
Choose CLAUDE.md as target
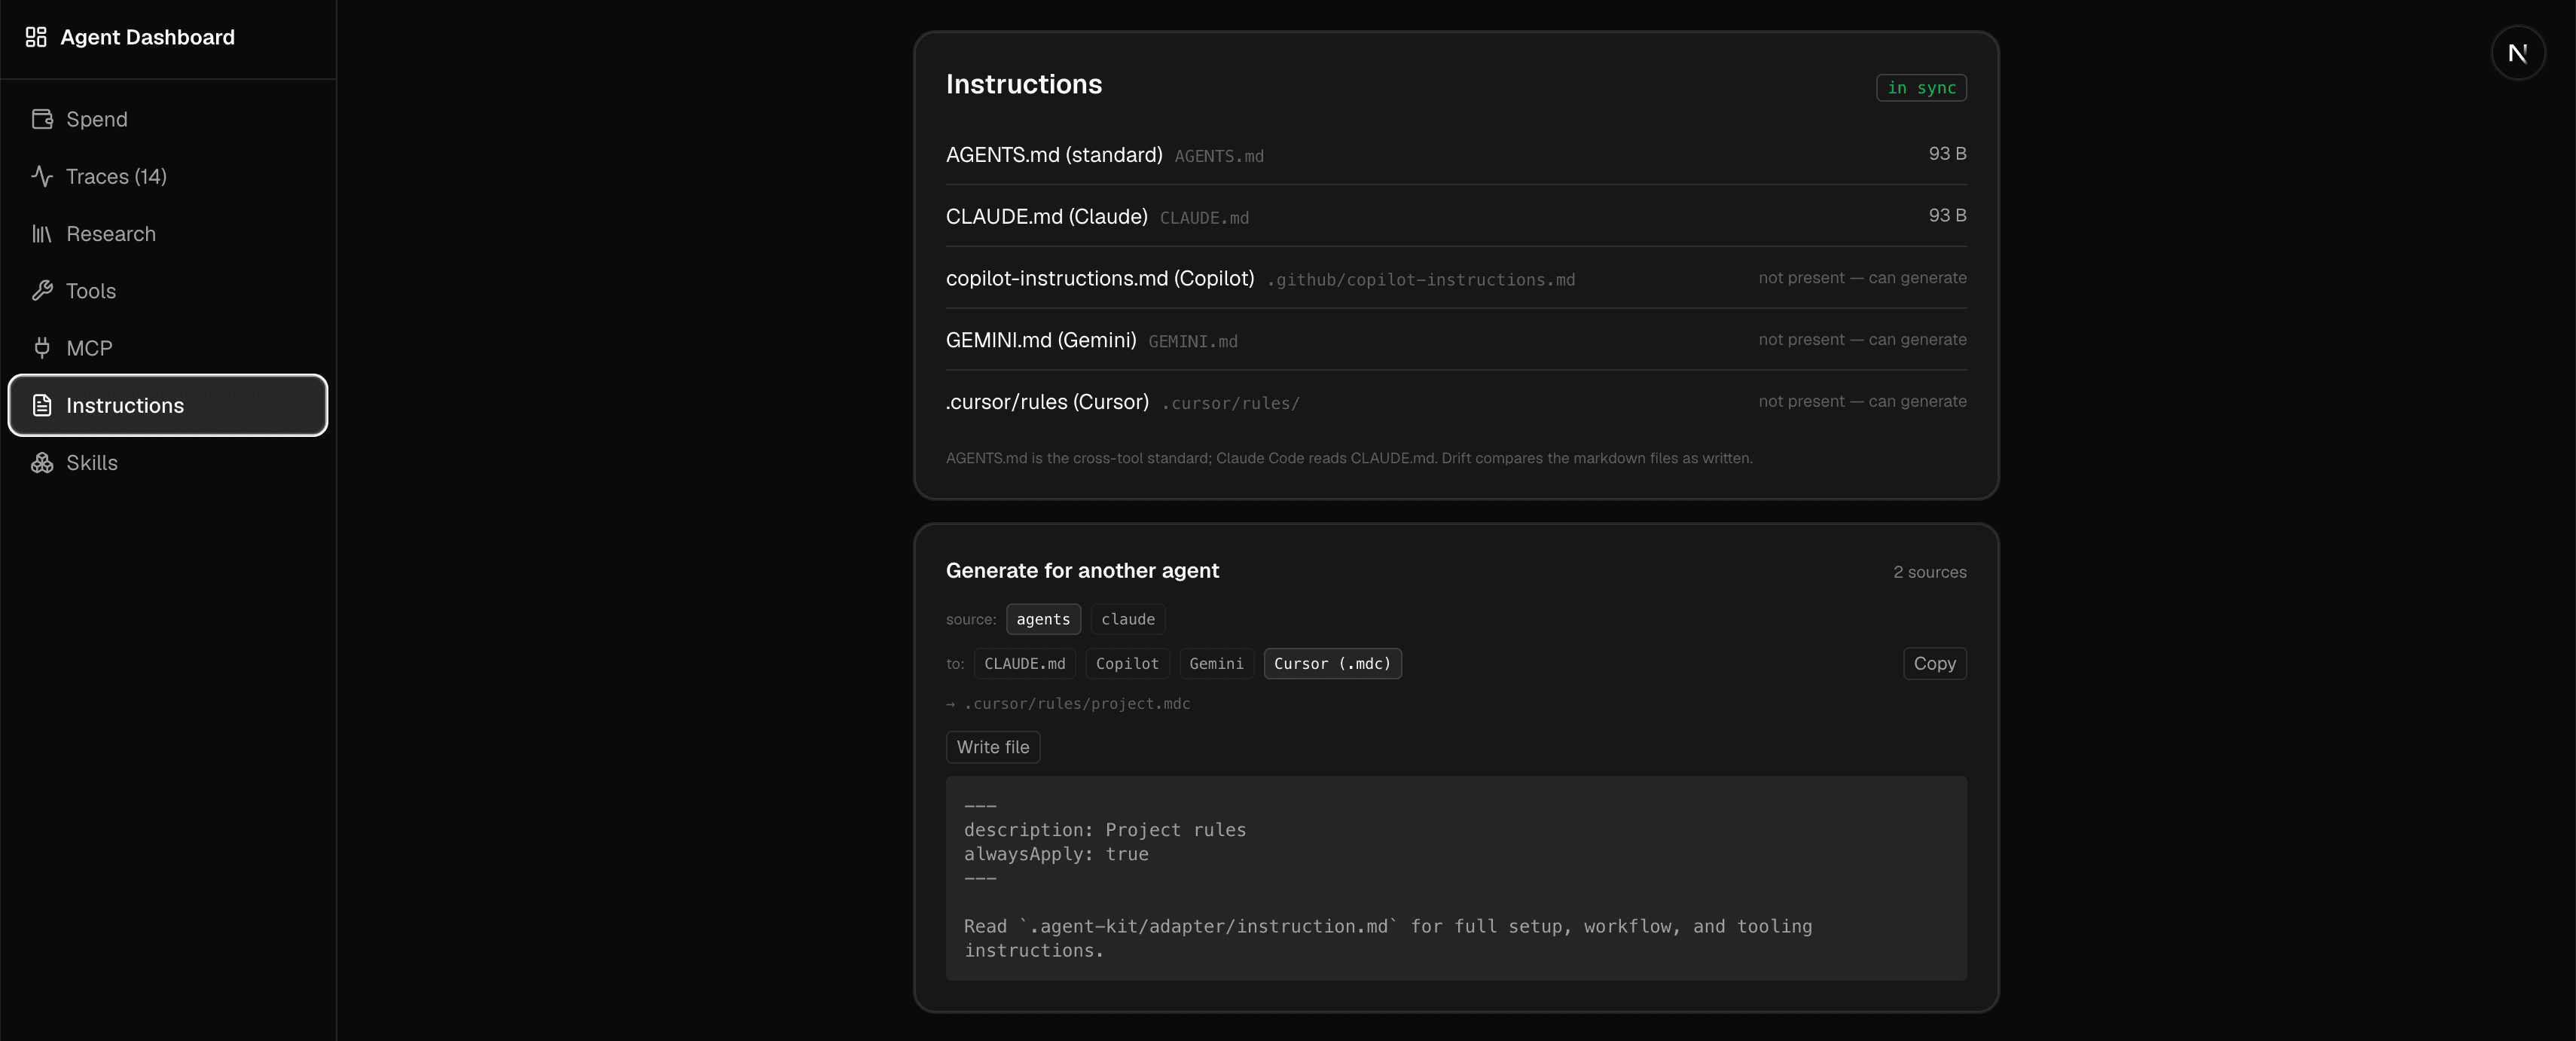tap(1025, 664)
